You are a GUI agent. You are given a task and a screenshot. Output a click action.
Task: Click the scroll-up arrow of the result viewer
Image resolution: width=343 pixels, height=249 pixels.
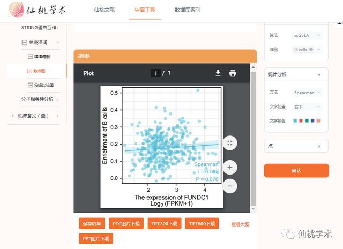pyautogui.click(x=253, y=67)
